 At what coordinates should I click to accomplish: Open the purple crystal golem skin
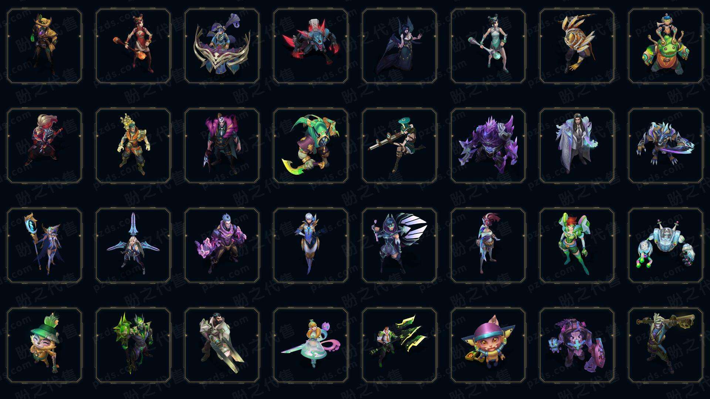488,146
